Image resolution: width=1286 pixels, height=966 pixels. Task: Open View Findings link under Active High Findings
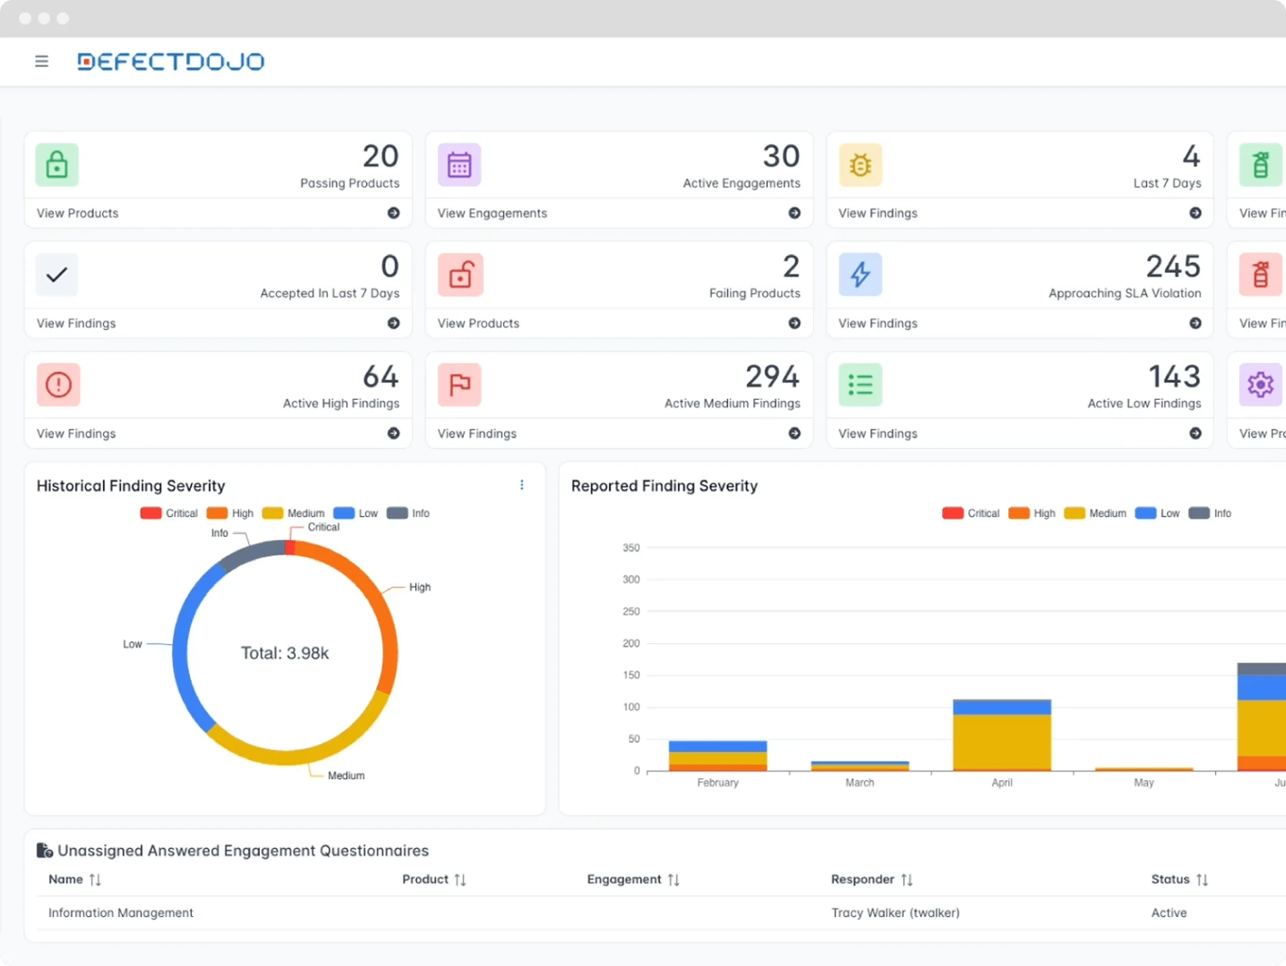point(76,433)
